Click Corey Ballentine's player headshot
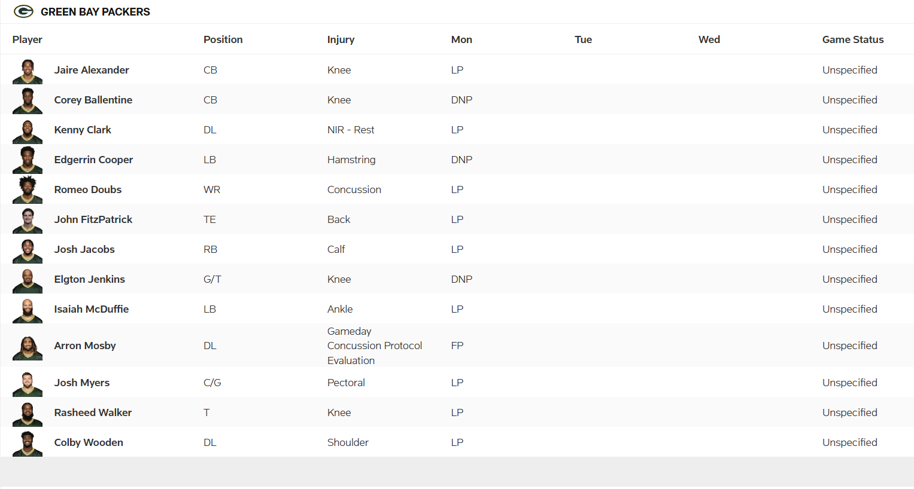 pos(28,101)
